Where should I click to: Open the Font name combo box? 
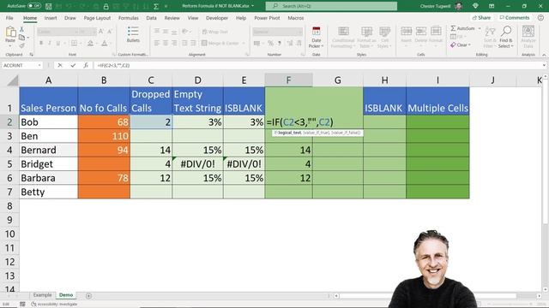[x=57, y=32]
